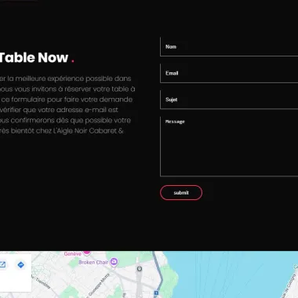
Task: Select the Table Now heading text
Action: (x=34, y=57)
